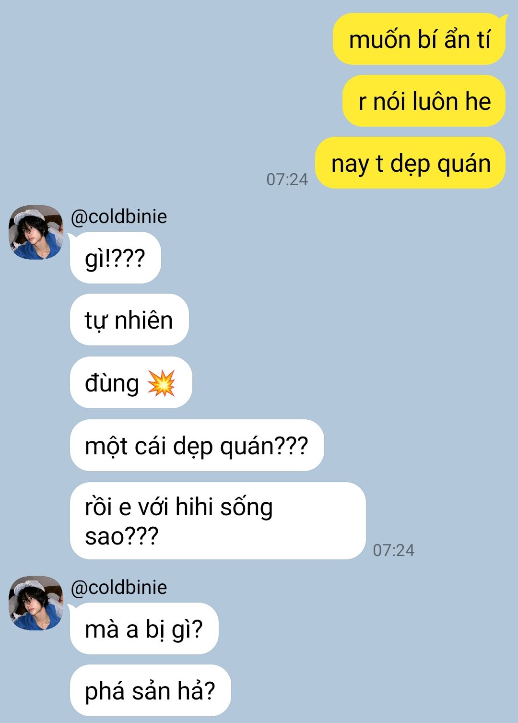Tap the 'rồi e với hihi sống sao???' bubble
Screen dimensions: 518x723
(218, 521)
